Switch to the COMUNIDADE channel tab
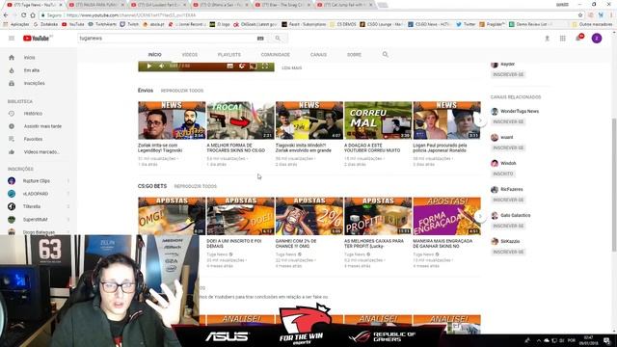Screen dimensions: 617x347 pyautogui.click(x=276, y=55)
